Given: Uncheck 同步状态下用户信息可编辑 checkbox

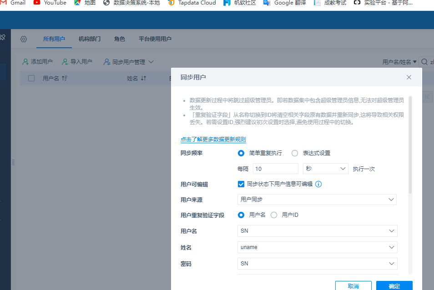Looking at the screenshot, I should pyautogui.click(x=241, y=184).
